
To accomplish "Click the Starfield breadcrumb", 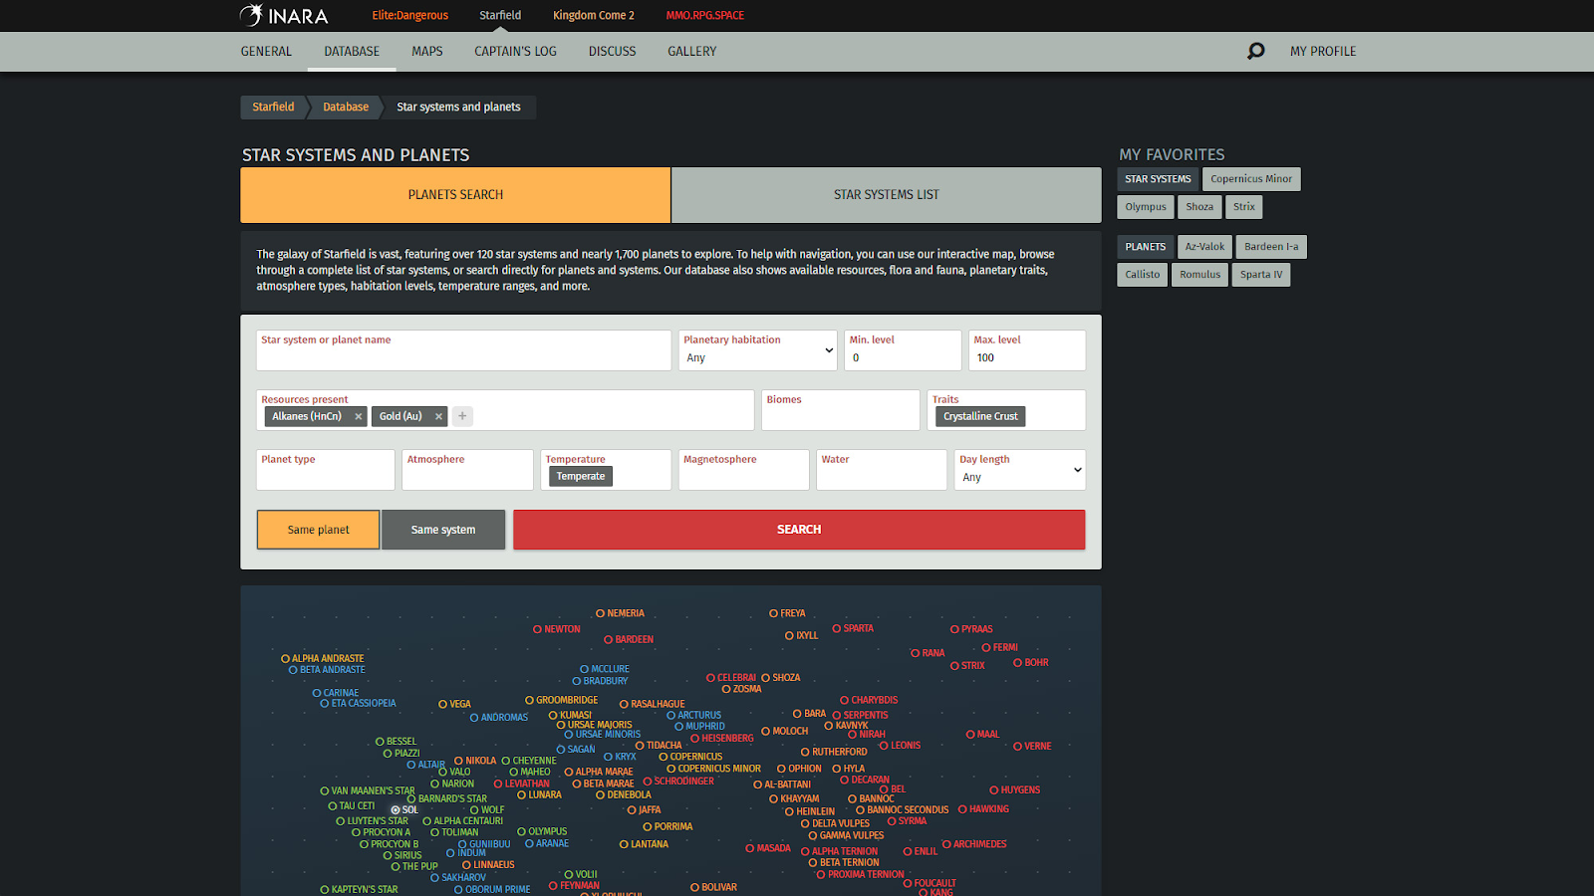I will [273, 108].
